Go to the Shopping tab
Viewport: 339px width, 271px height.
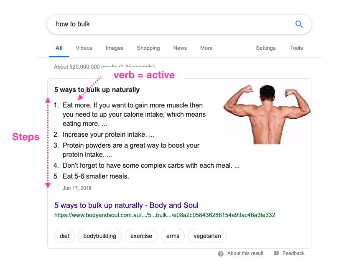click(x=148, y=48)
